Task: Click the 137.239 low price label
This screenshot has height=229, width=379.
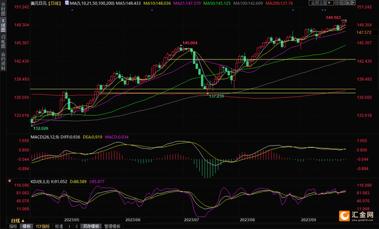Action: (217, 96)
